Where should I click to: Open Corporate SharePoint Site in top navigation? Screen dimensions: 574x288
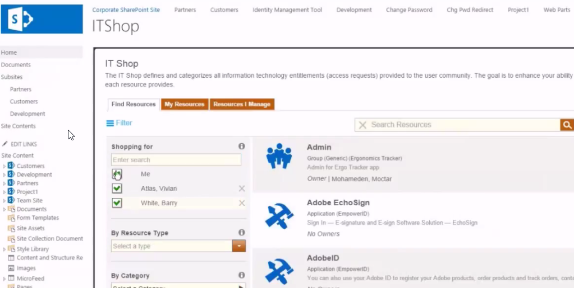[126, 10]
